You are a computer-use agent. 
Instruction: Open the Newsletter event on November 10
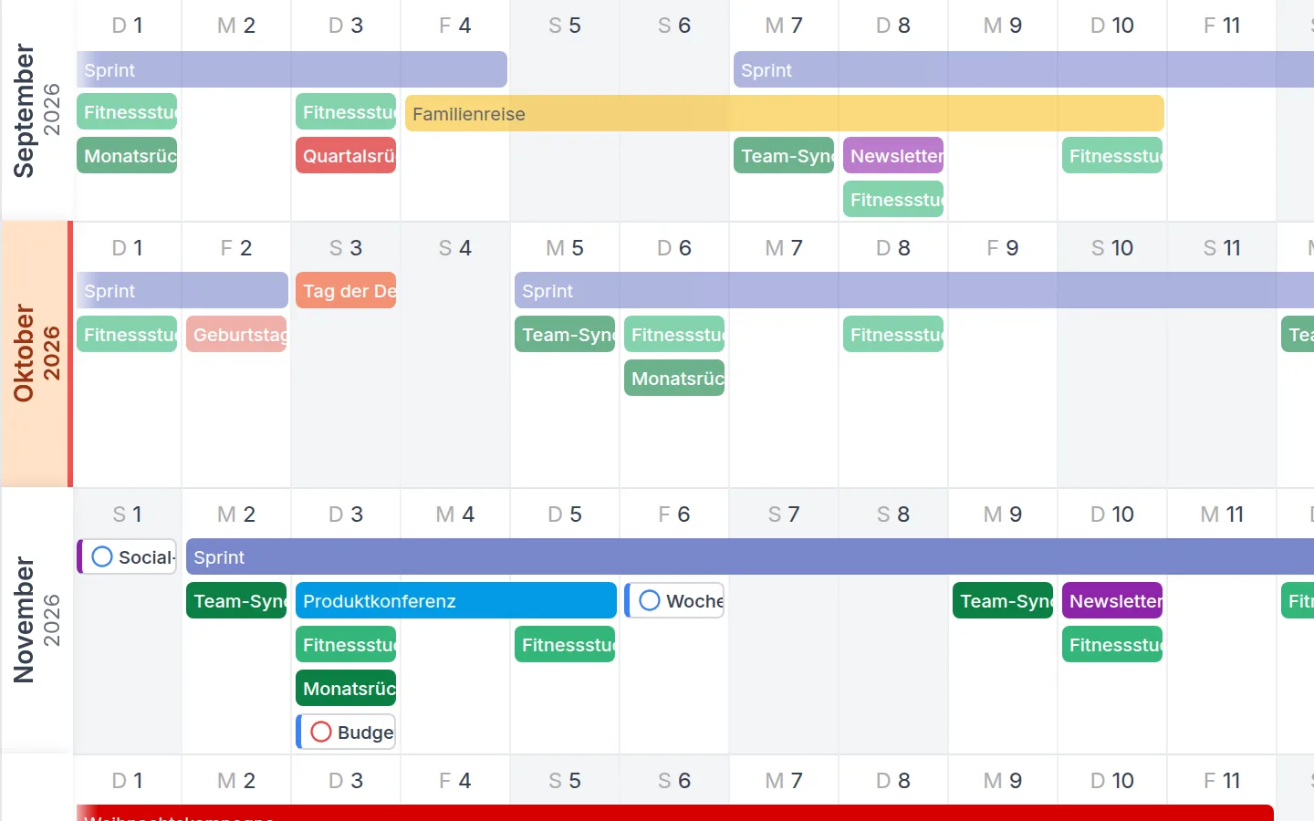[1112, 600]
